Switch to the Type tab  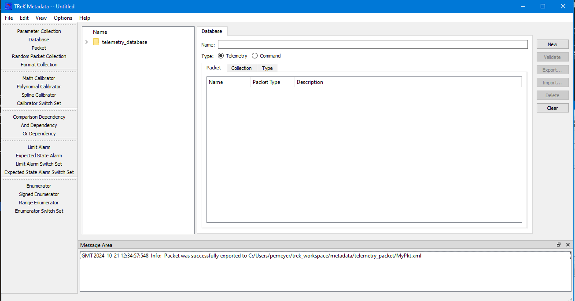point(267,68)
